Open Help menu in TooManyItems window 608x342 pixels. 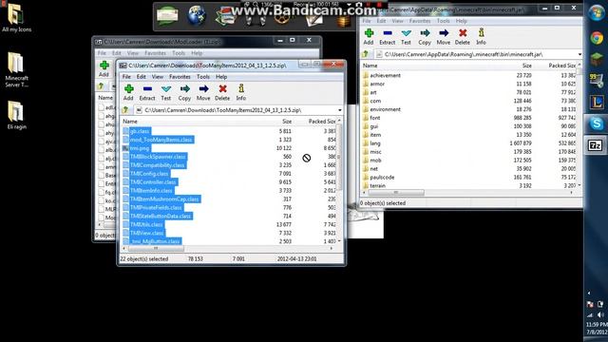click(221, 77)
